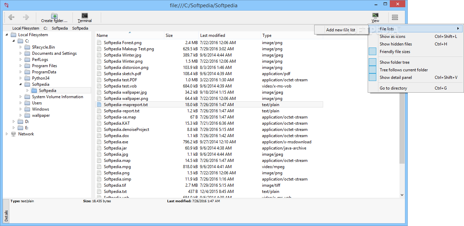Click Local Filesystem breadcrumb
This screenshot has height=226, width=464.
pyautogui.click(x=26, y=28)
